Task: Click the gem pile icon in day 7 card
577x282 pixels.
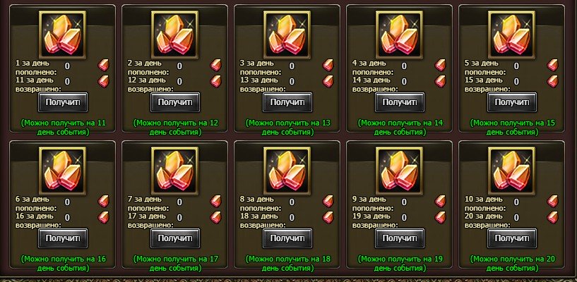Action: click(x=174, y=171)
